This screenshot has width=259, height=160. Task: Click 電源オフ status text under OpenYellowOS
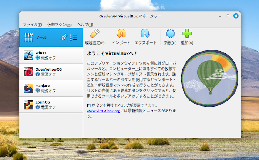(48, 75)
